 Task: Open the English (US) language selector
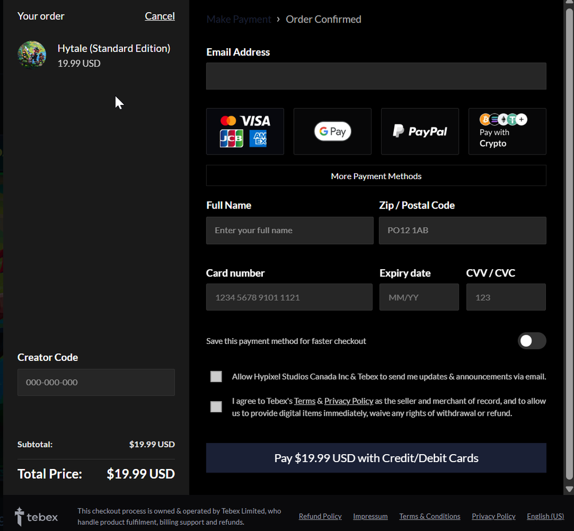545,516
